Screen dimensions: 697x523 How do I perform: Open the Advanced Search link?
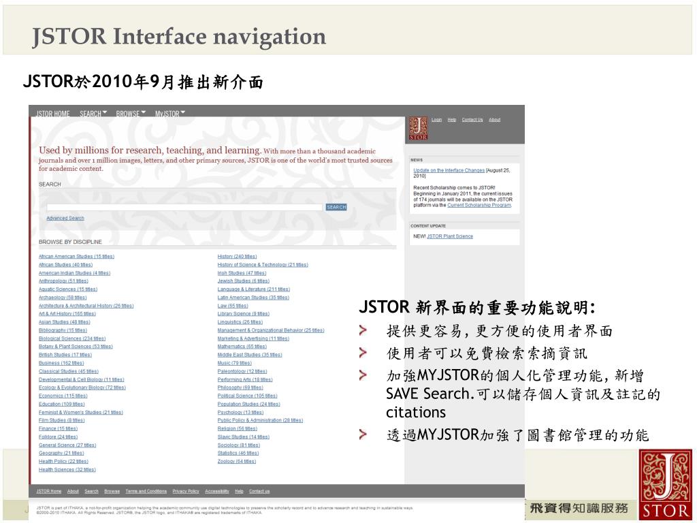[x=65, y=218]
